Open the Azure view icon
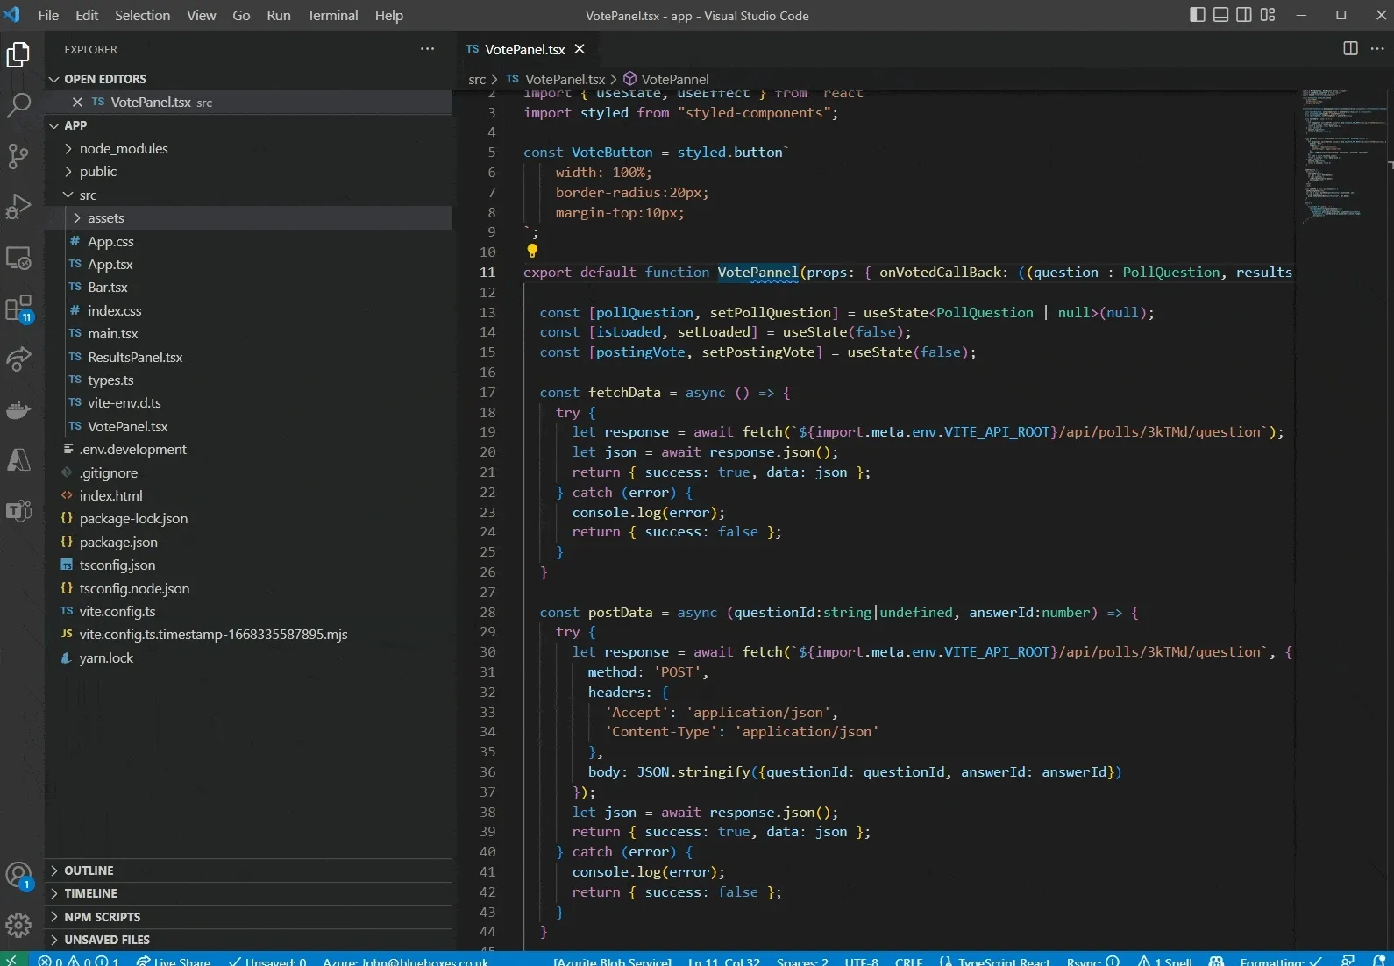The image size is (1394, 966). (18, 460)
